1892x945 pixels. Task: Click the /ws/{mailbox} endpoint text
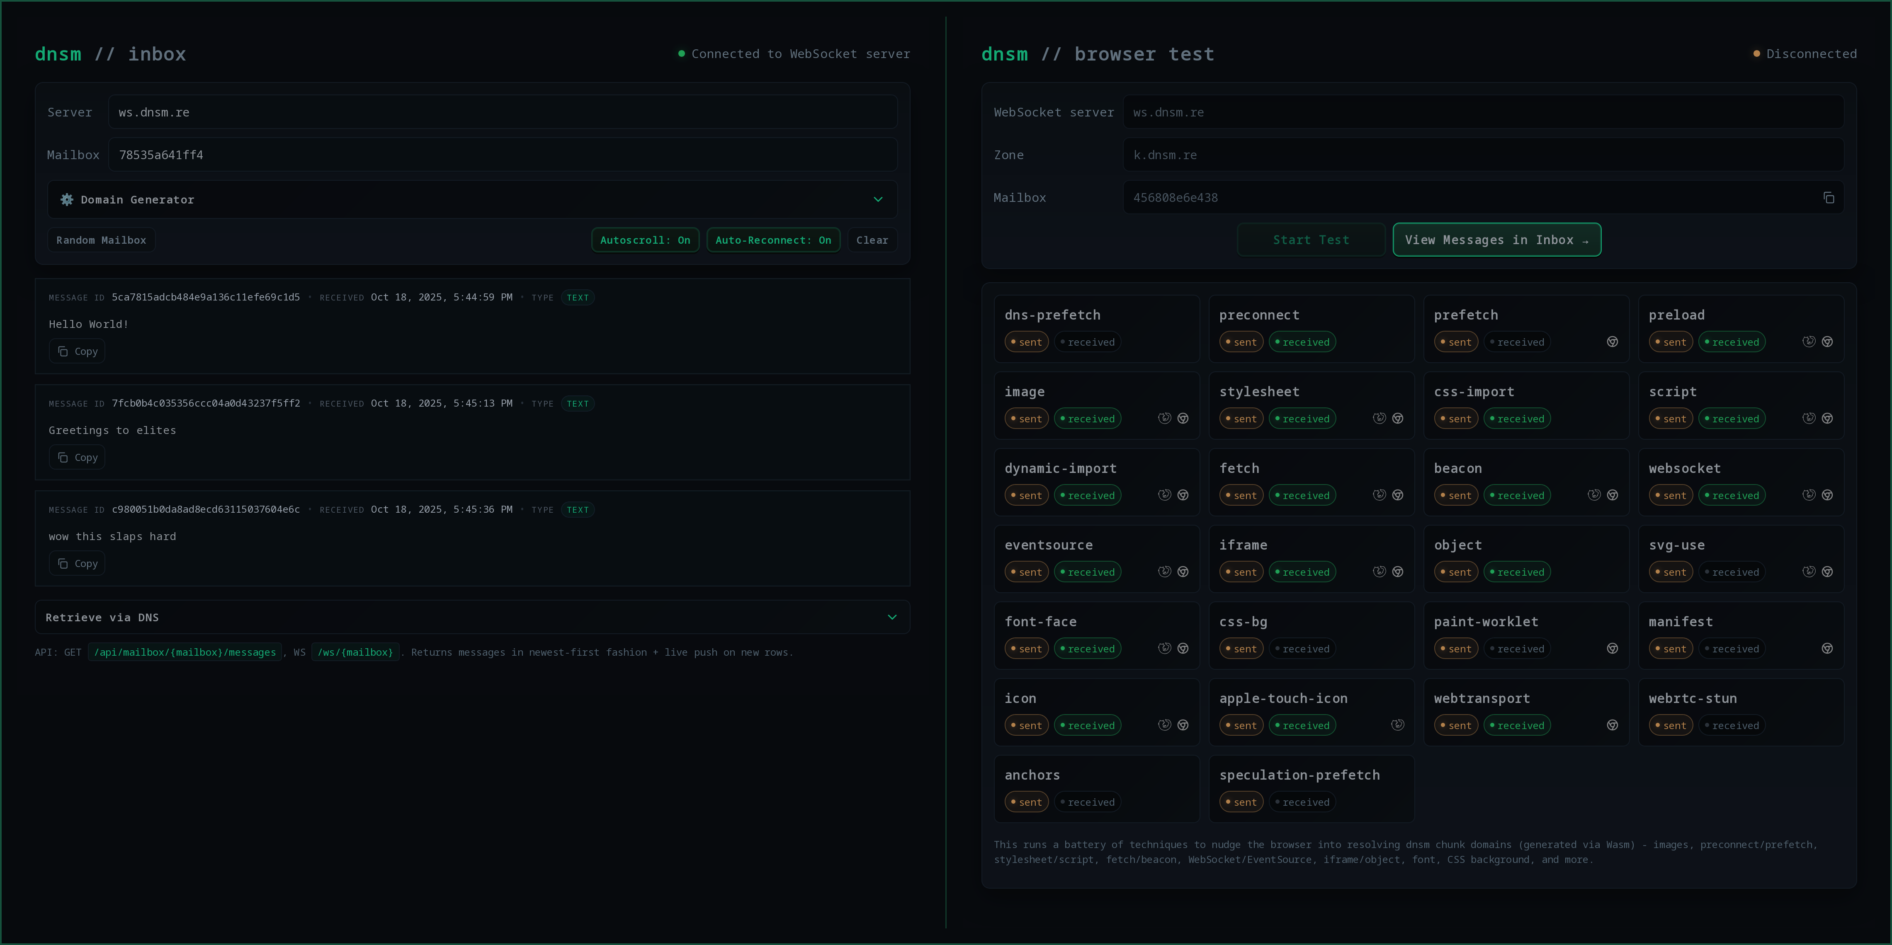click(x=355, y=652)
